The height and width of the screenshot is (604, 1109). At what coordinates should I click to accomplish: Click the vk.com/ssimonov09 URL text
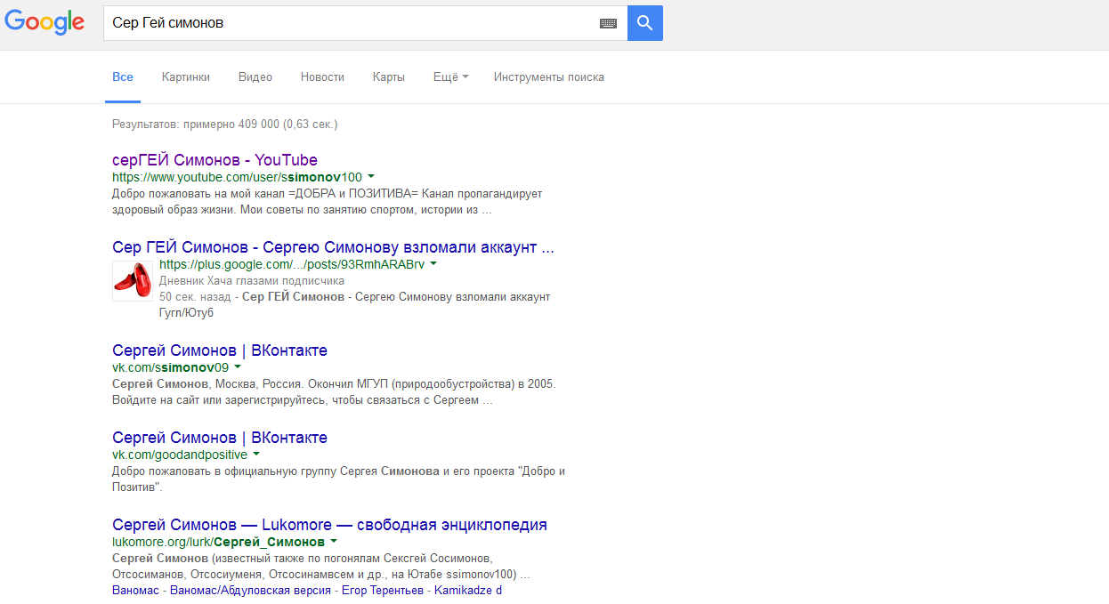[170, 367]
